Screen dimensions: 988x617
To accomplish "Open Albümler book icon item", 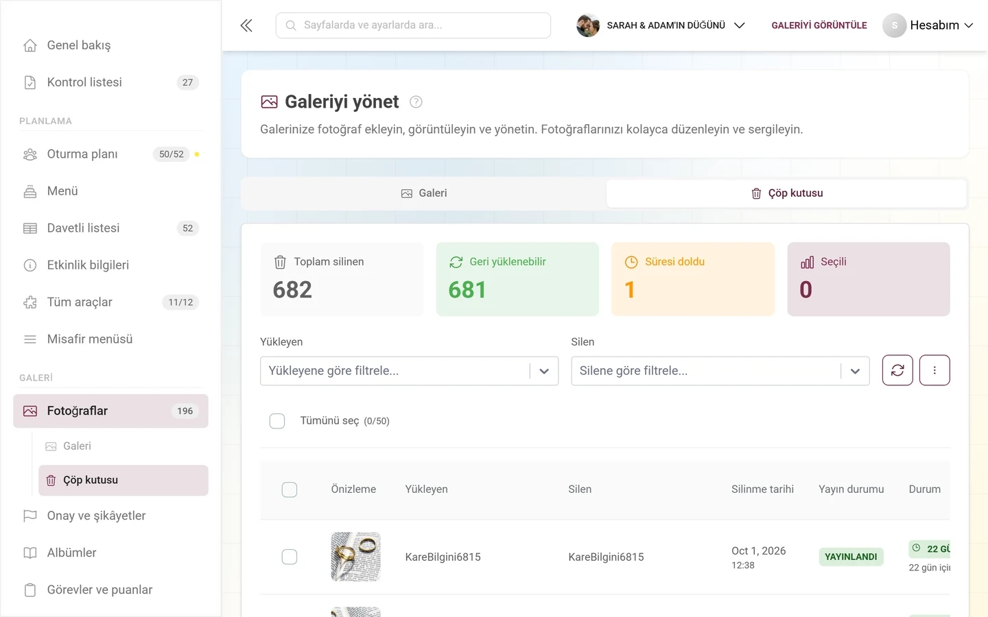I will pos(110,553).
